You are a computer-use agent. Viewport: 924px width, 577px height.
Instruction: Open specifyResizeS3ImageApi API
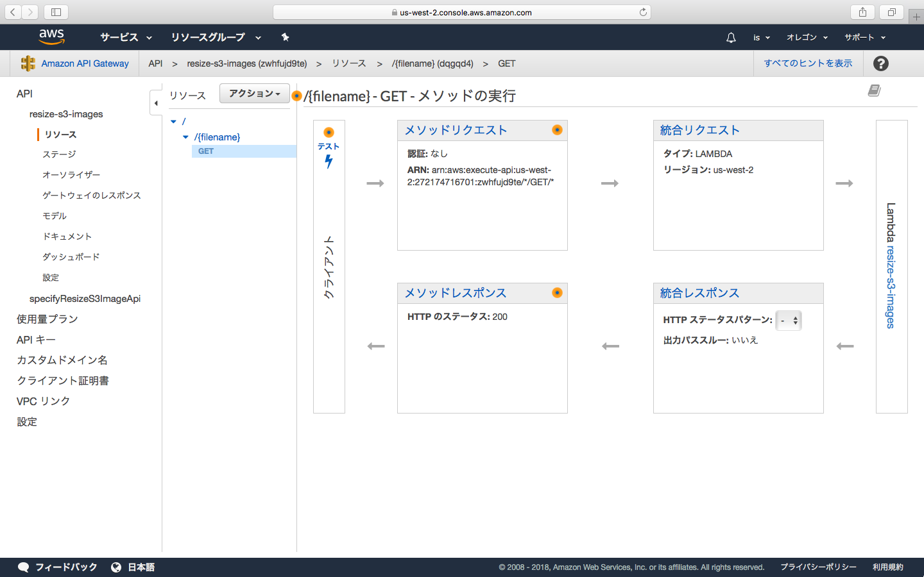click(85, 299)
